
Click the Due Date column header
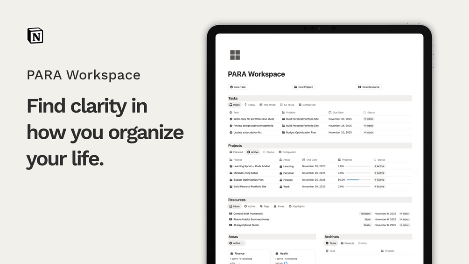coord(336,113)
